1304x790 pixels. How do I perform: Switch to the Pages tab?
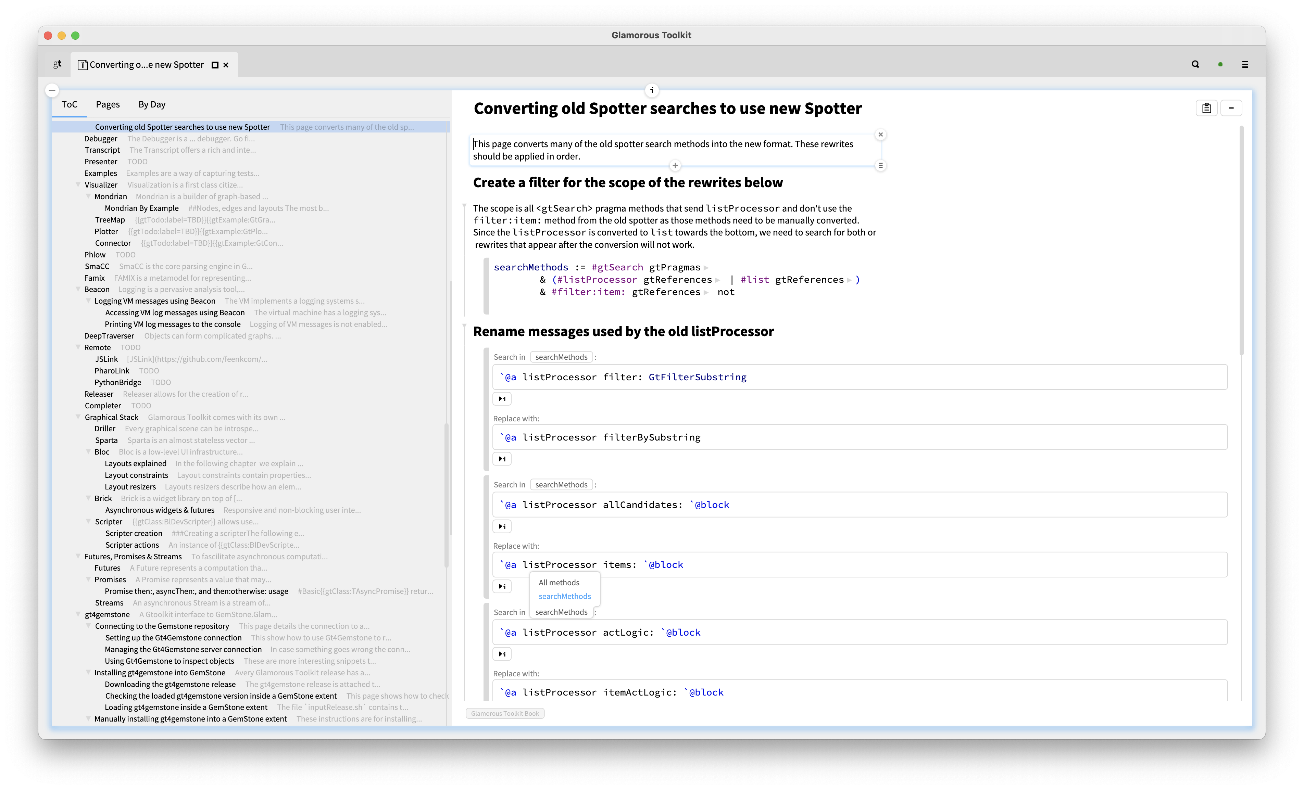(x=108, y=104)
